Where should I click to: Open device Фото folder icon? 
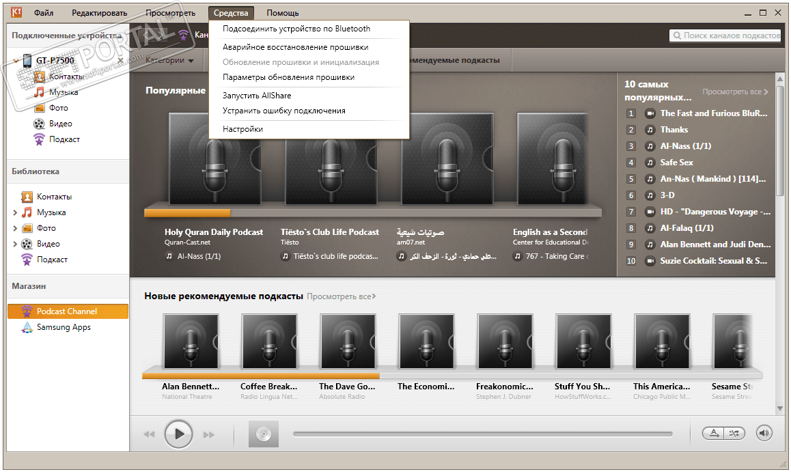coord(40,108)
